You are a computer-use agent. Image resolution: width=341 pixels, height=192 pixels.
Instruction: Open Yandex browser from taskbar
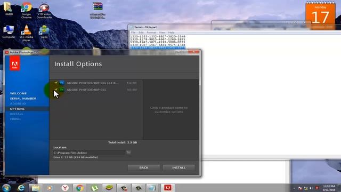coord(65,188)
